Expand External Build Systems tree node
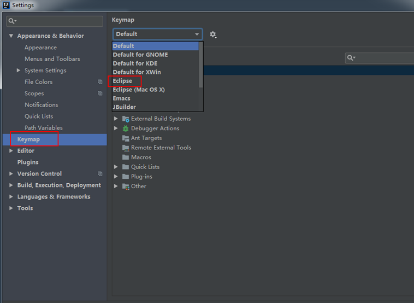Screen dimensions: 414x303 [116, 119]
